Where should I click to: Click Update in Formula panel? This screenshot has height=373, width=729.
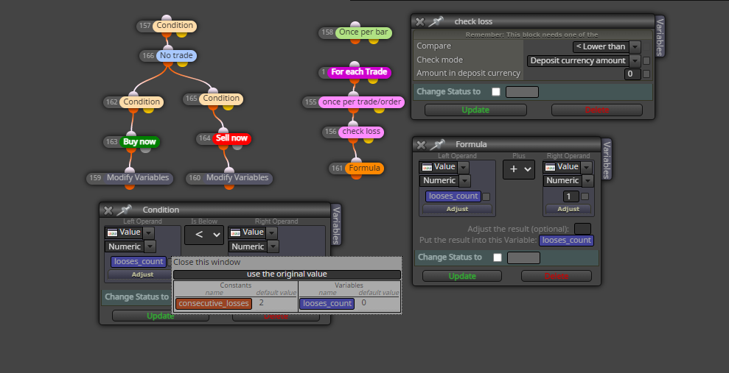462,276
